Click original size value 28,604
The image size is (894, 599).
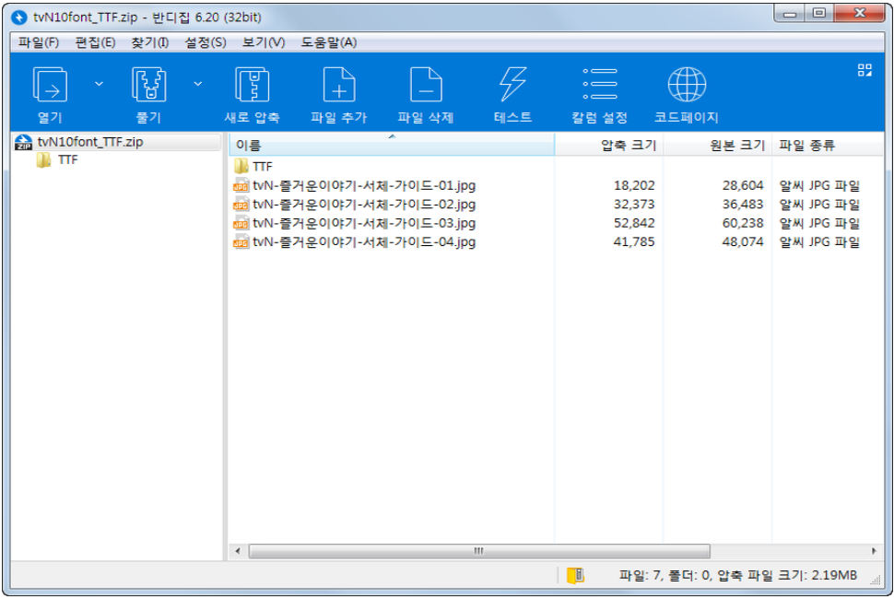[743, 186]
